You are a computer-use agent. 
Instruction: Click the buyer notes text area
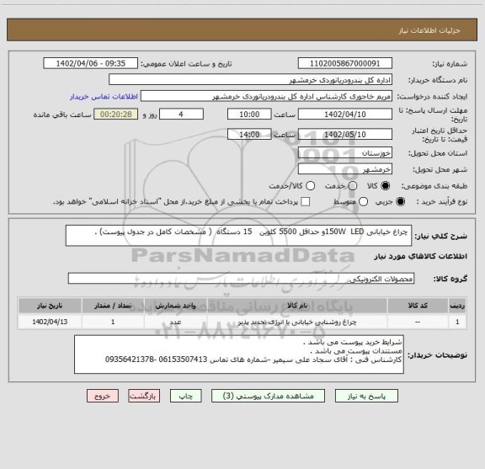[239, 354]
